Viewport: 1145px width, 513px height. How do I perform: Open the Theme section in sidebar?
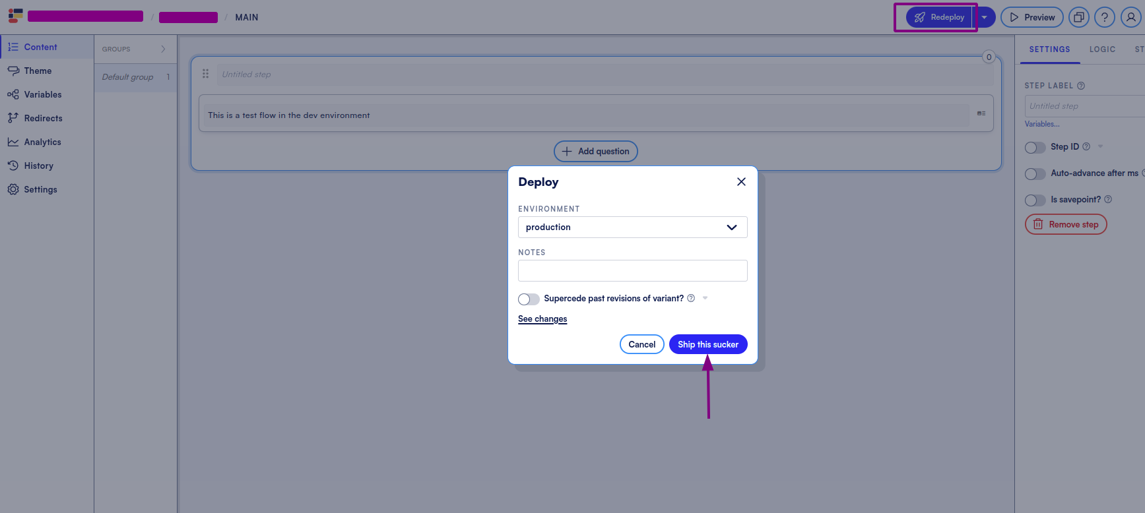[47, 71]
